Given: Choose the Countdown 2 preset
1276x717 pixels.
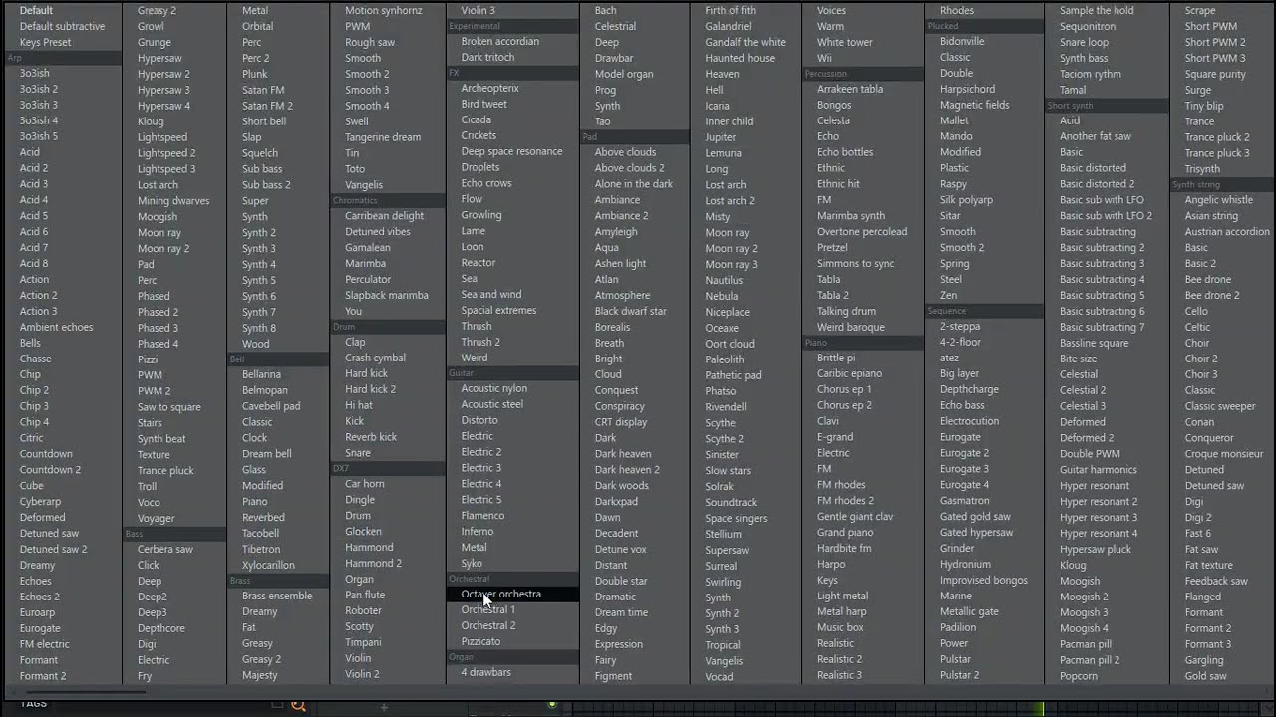Looking at the screenshot, I should click(x=50, y=470).
